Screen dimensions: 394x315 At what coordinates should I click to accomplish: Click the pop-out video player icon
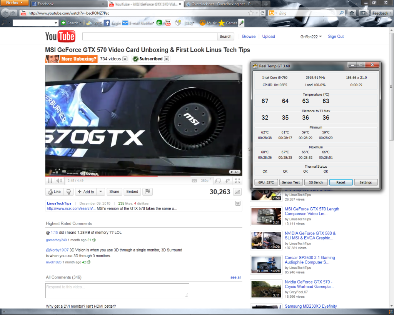[x=228, y=181]
